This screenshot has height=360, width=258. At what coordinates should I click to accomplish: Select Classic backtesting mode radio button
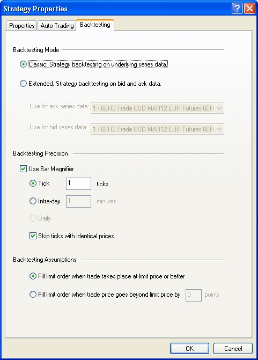pyautogui.click(x=23, y=64)
